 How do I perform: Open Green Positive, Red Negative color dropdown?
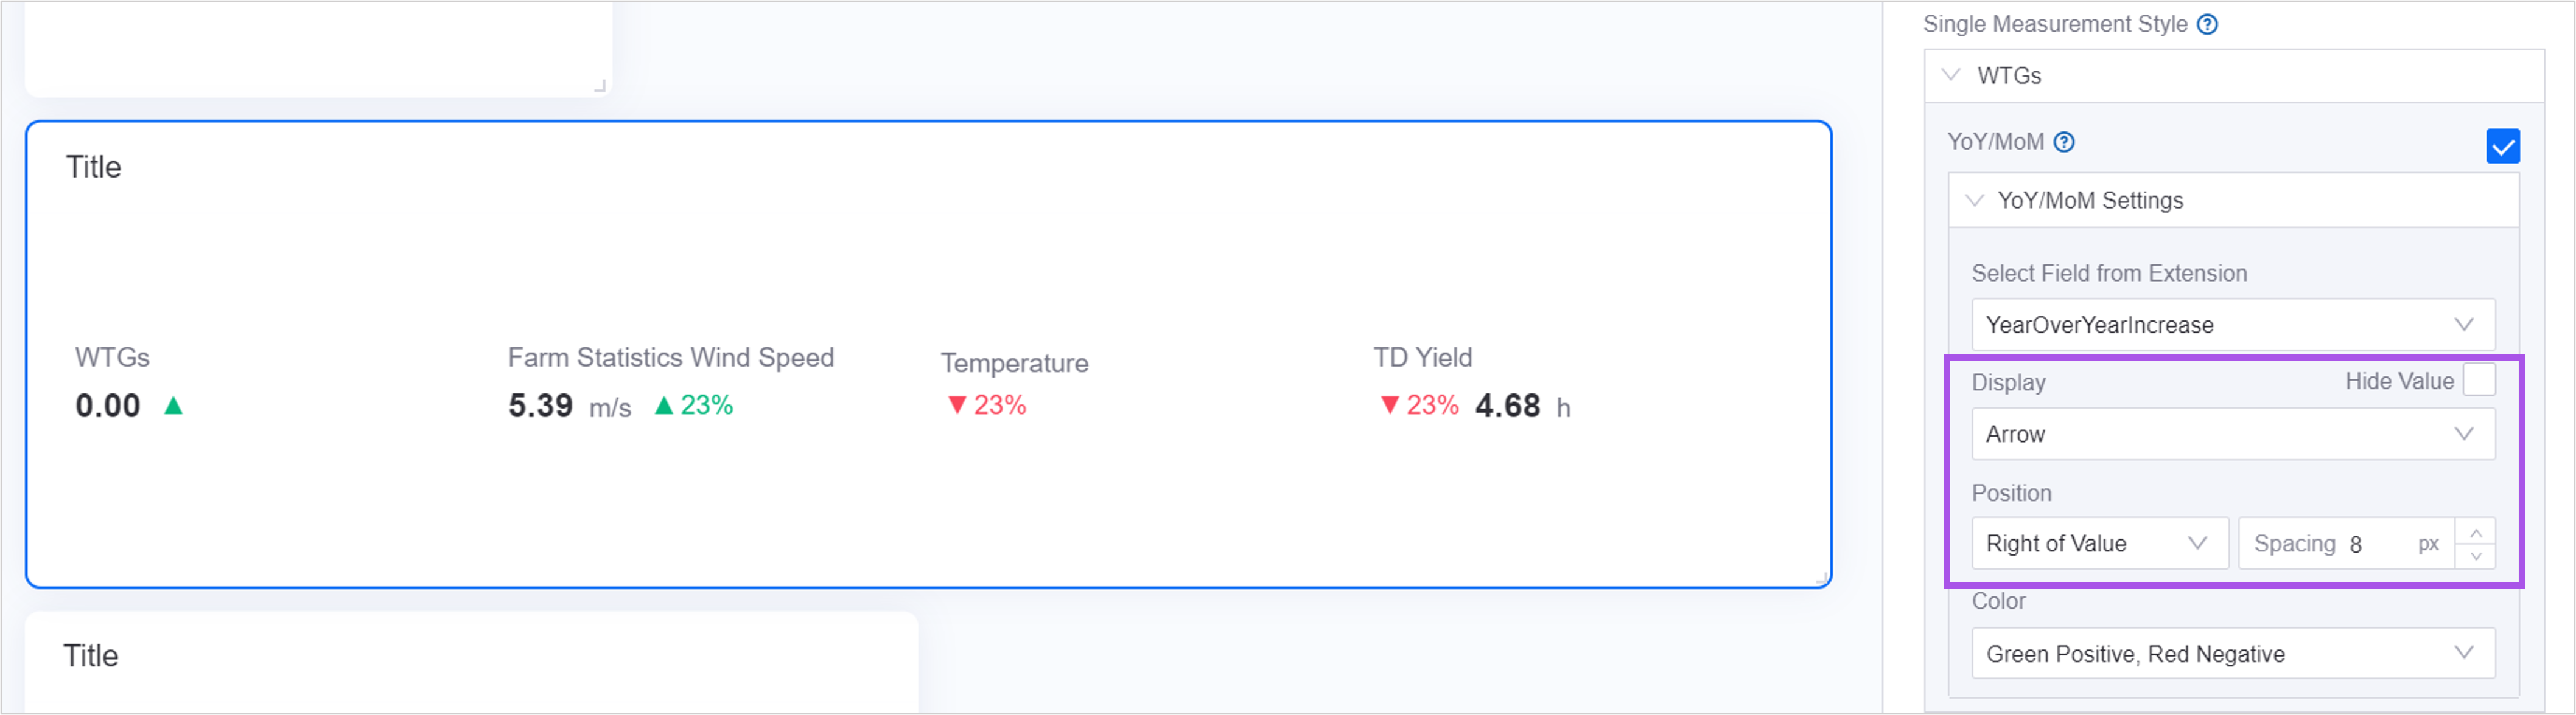click(x=2232, y=654)
